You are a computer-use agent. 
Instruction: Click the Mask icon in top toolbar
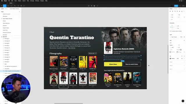click(x=94, y=6)
